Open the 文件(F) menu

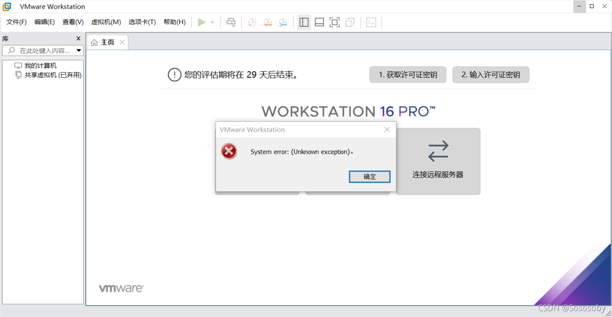pyautogui.click(x=16, y=22)
